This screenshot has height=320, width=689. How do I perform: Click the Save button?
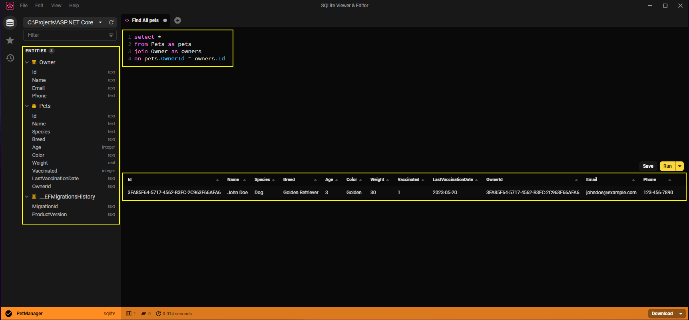[648, 166]
